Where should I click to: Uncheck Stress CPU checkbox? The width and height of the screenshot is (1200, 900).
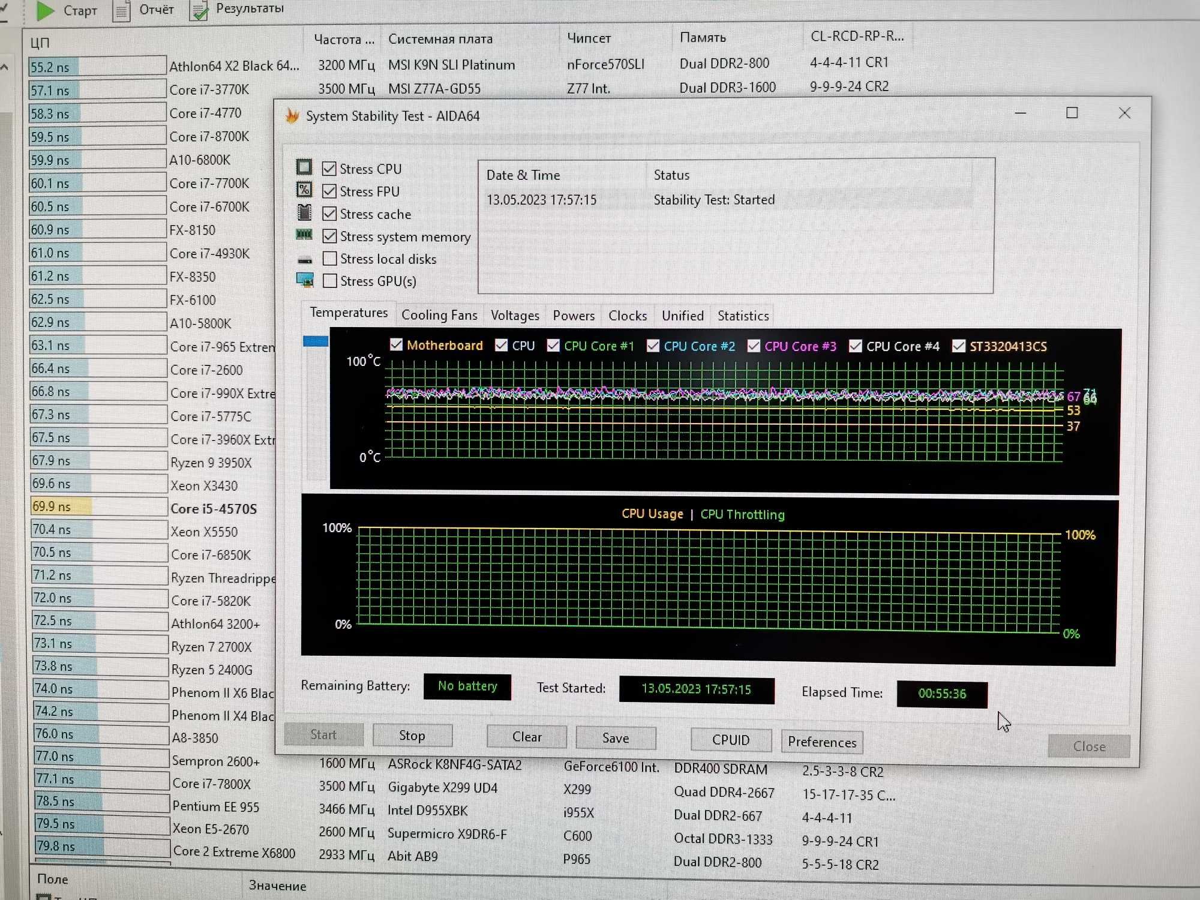329,169
